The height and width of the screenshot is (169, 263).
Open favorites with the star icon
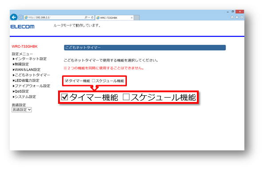click(x=237, y=17)
